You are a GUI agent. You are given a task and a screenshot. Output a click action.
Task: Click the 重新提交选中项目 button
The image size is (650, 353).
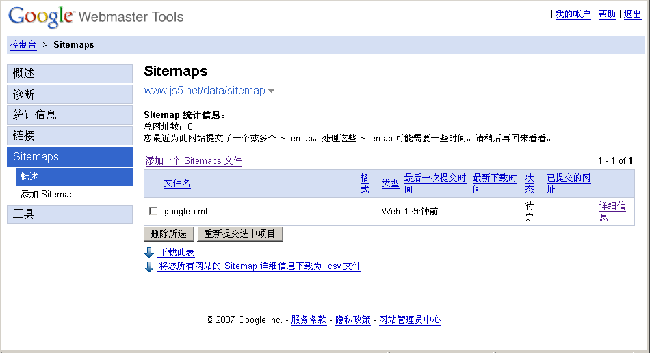pyautogui.click(x=240, y=234)
